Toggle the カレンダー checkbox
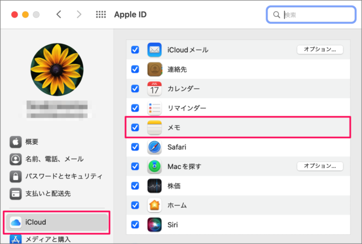362x244 pixels. point(135,89)
